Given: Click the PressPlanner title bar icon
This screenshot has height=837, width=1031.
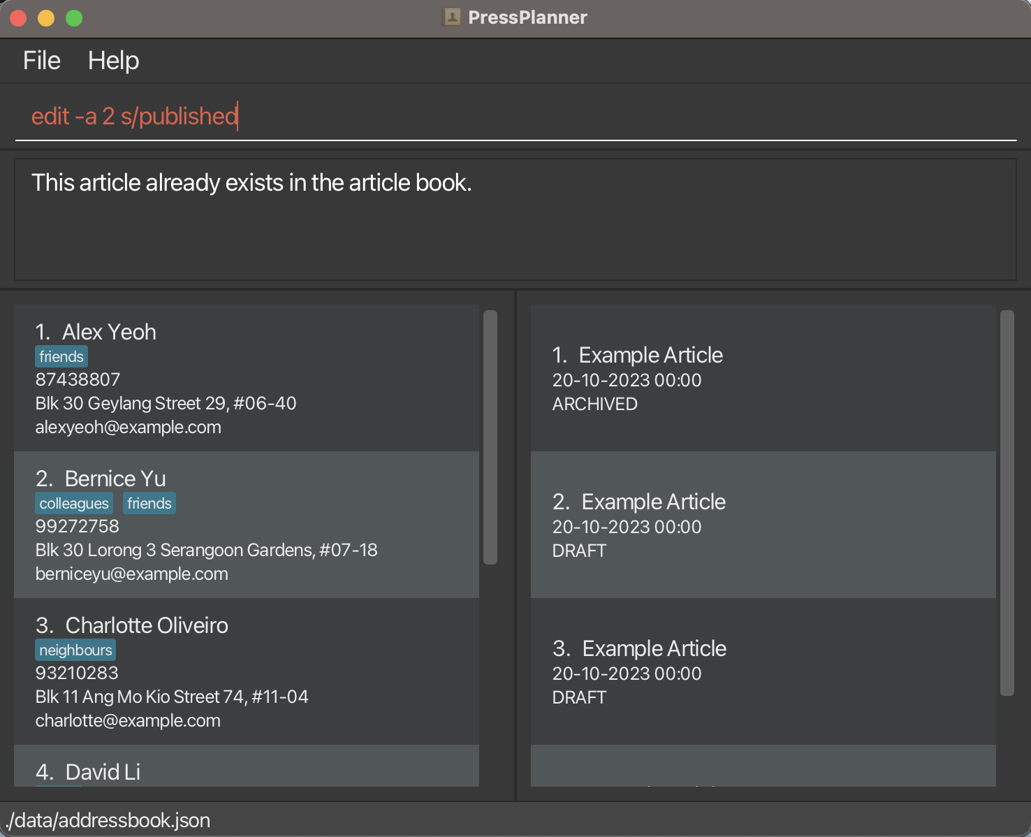Looking at the screenshot, I should click(x=452, y=17).
